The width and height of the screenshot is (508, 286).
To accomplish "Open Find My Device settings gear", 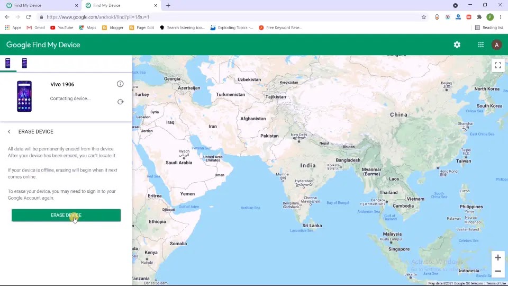I will (457, 44).
